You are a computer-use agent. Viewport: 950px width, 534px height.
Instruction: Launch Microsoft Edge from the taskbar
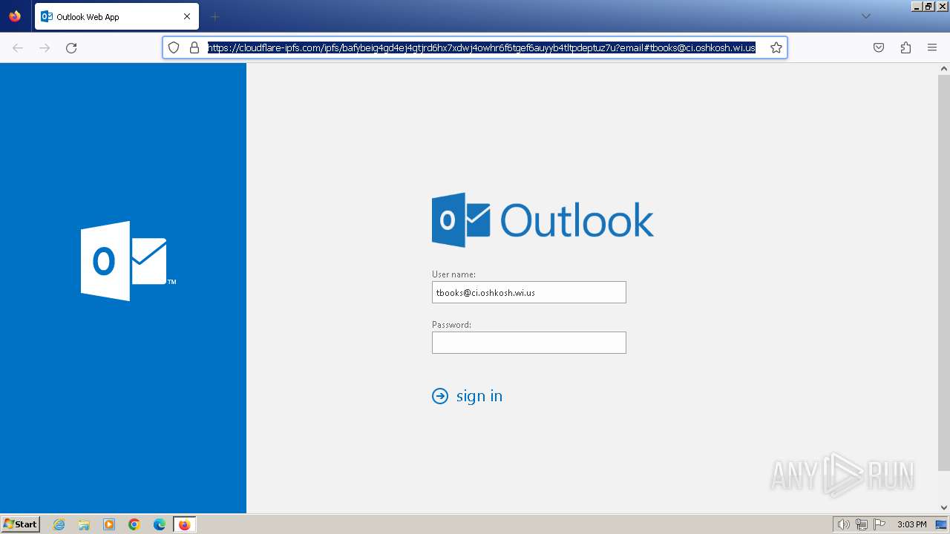(160, 524)
